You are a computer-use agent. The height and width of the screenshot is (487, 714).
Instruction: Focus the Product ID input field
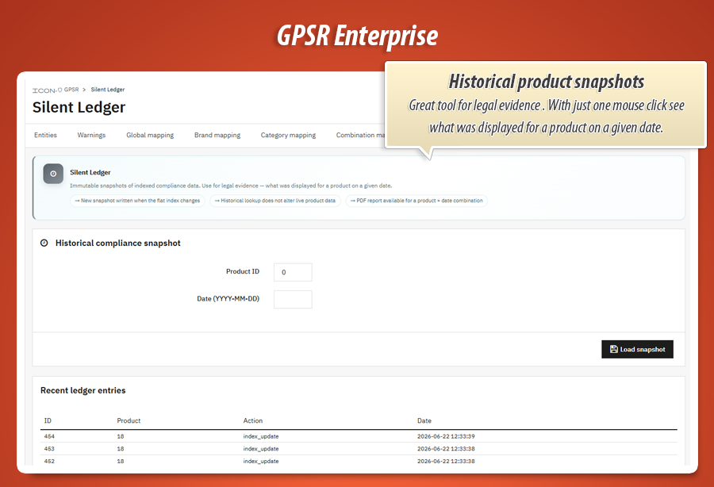pos(293,272)
